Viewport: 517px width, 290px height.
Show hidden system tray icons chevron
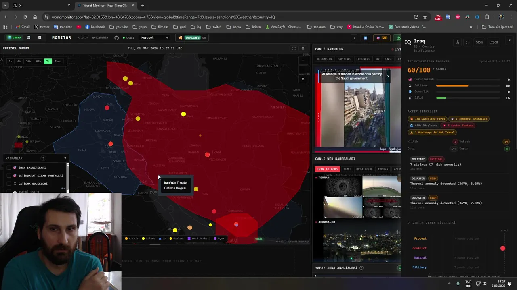coord(449,284)
